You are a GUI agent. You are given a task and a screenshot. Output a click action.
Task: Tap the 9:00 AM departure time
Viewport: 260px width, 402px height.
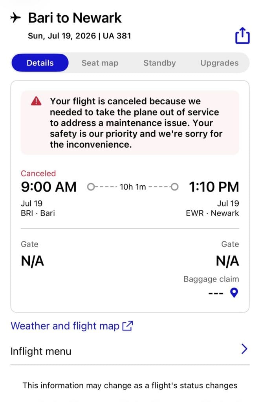tap(49, 186)
